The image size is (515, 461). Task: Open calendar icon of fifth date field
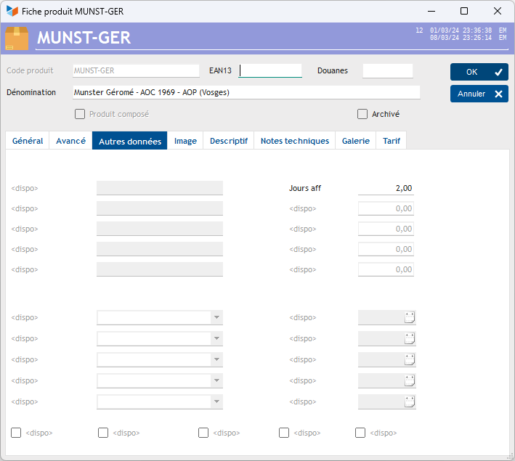pos(409,401)
